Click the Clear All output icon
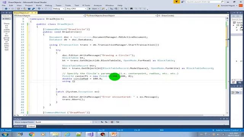 112,122
